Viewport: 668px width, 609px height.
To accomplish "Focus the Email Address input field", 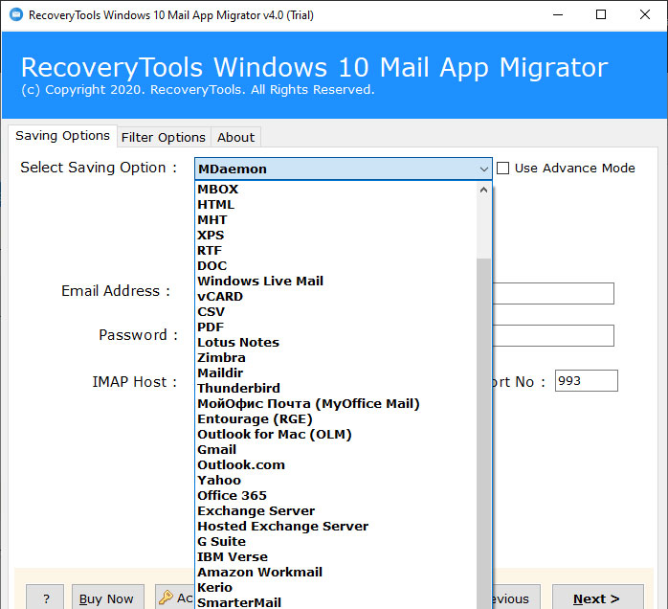I will [x=553, y=293].
